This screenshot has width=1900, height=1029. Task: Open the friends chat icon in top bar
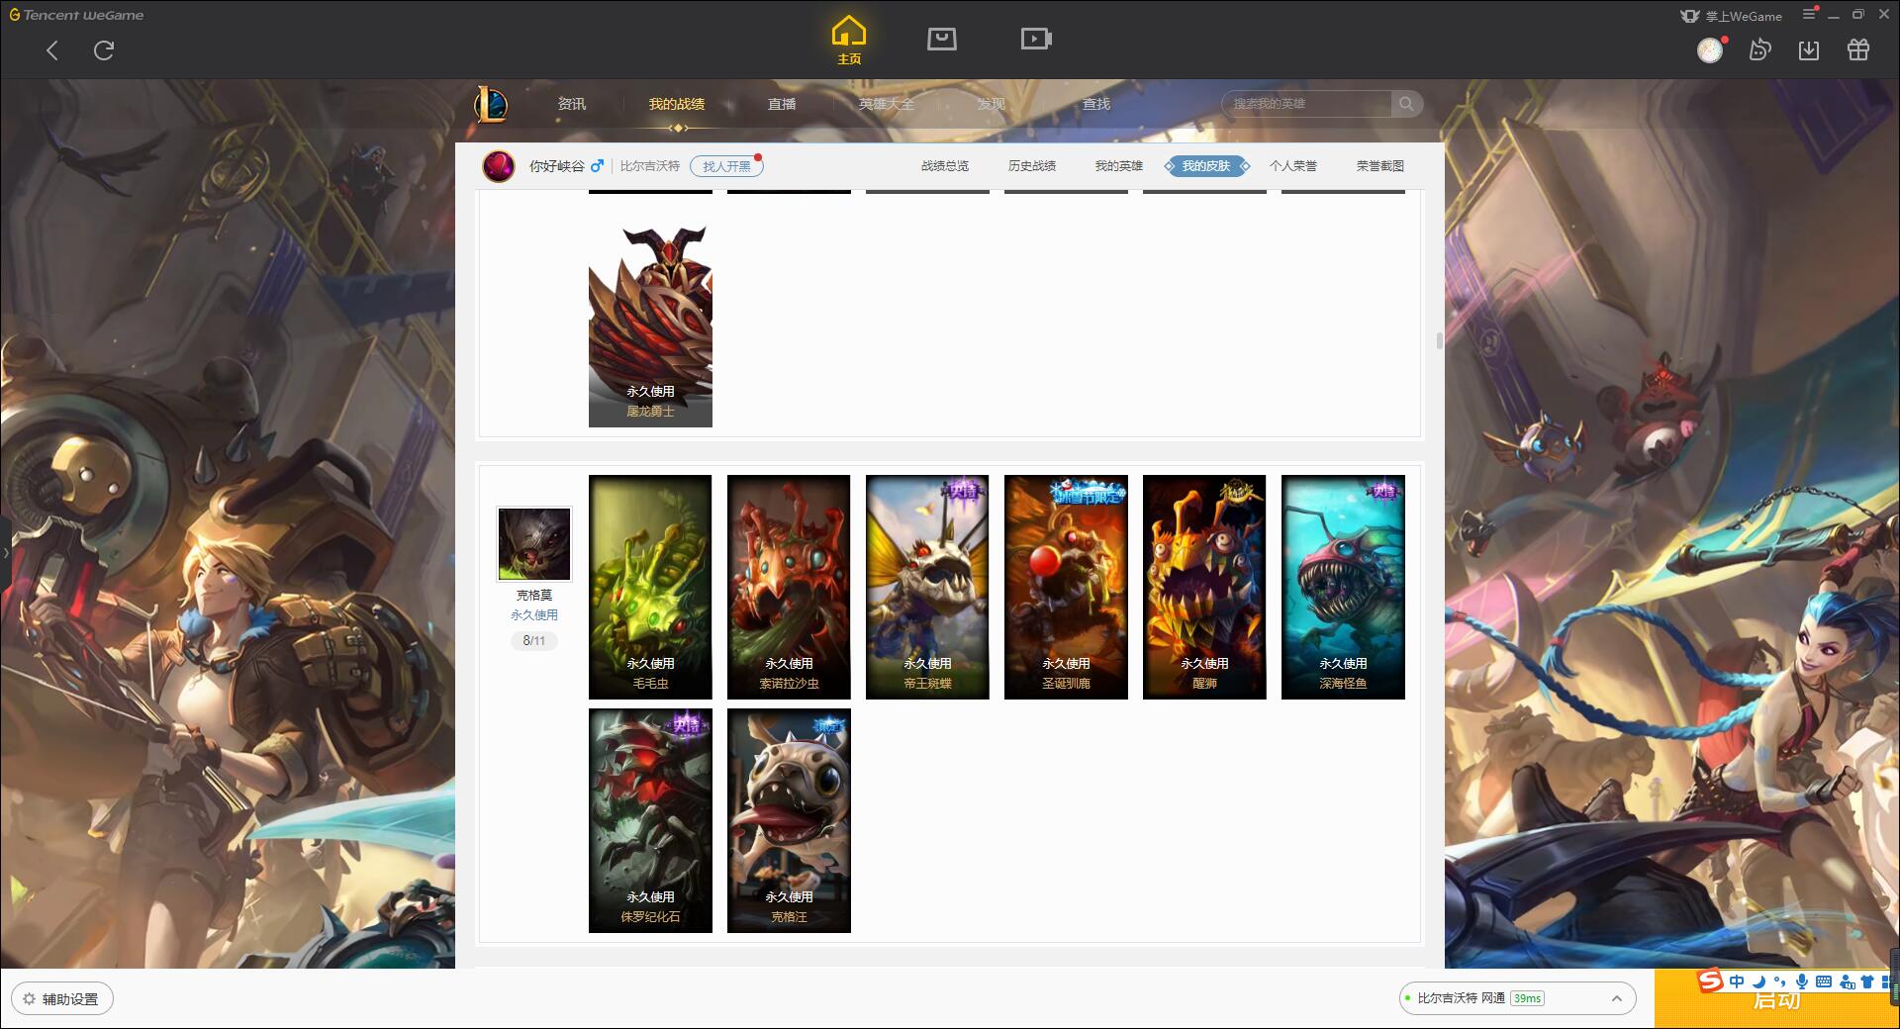click(1759, 50)
